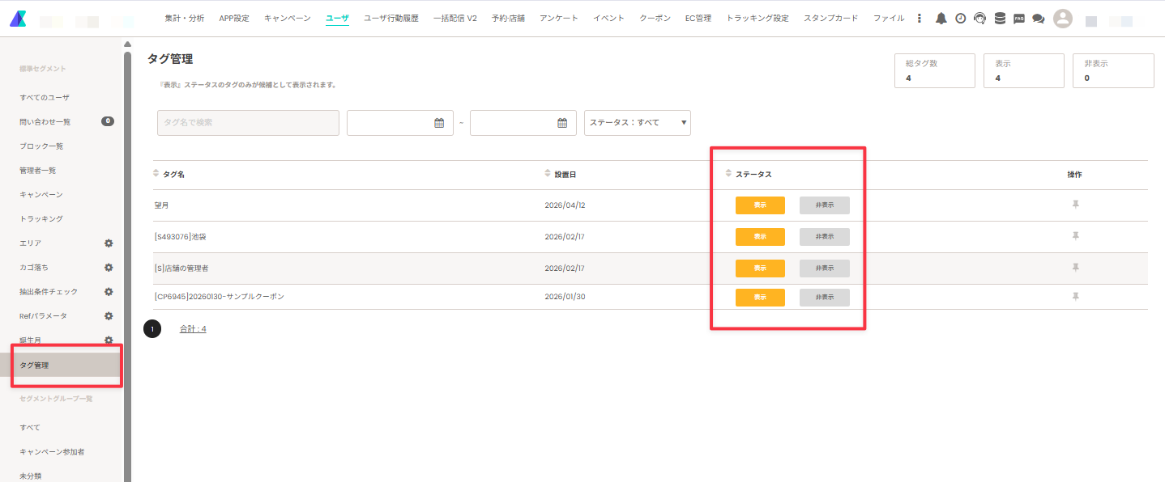Viewport: 1165px width, 482px height.
Task: Open すべてのユーザ in the sidebar
Action: click(45, 97)
